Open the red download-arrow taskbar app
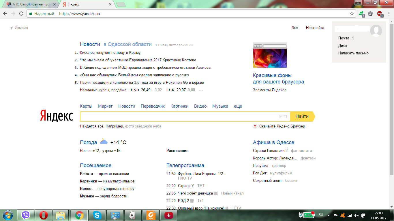 [168, 215]
